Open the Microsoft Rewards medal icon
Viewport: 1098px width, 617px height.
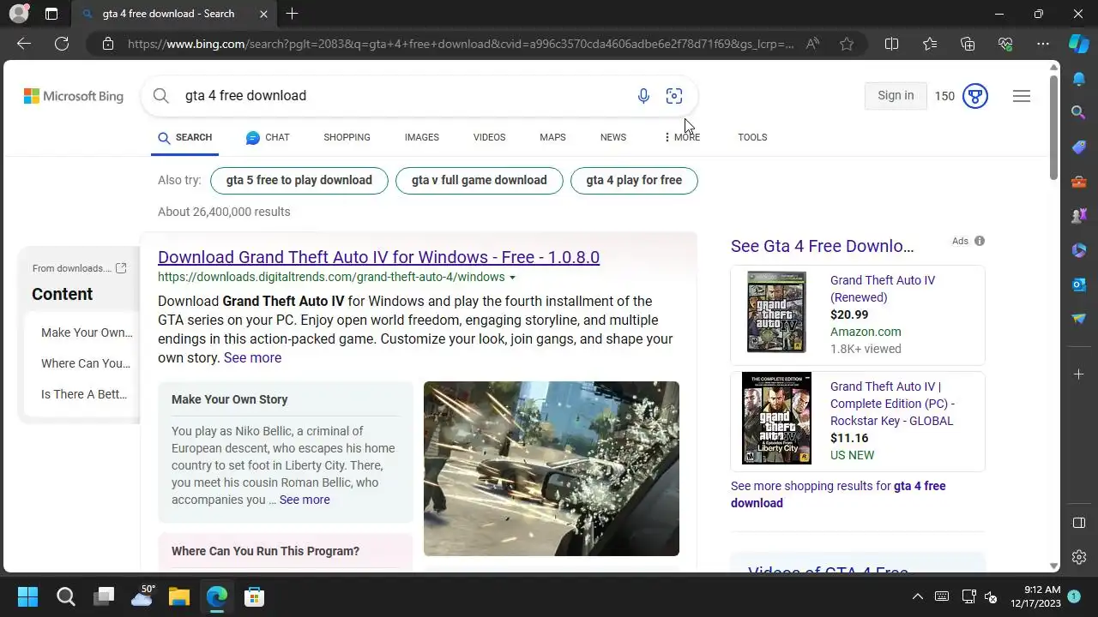pos(975,96)
